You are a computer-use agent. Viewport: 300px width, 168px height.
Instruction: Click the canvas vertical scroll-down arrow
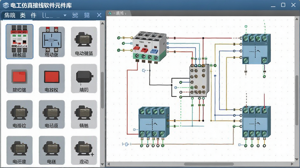click(x=297, y=160)
